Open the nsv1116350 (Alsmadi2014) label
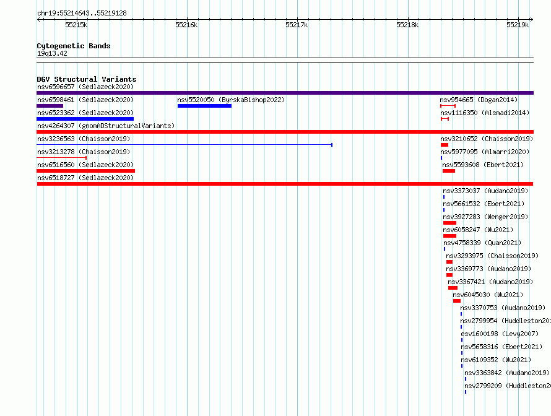This screenshot has width=551, height=416. 485,113
